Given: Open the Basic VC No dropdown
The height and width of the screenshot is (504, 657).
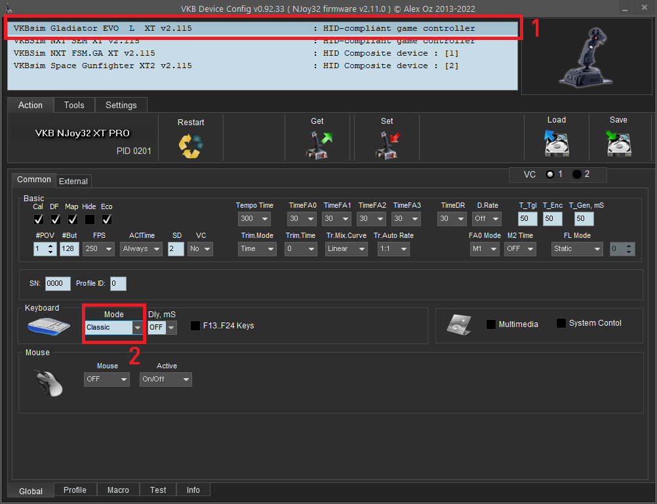Looking at the screenshot, I should tap(200, 249).
